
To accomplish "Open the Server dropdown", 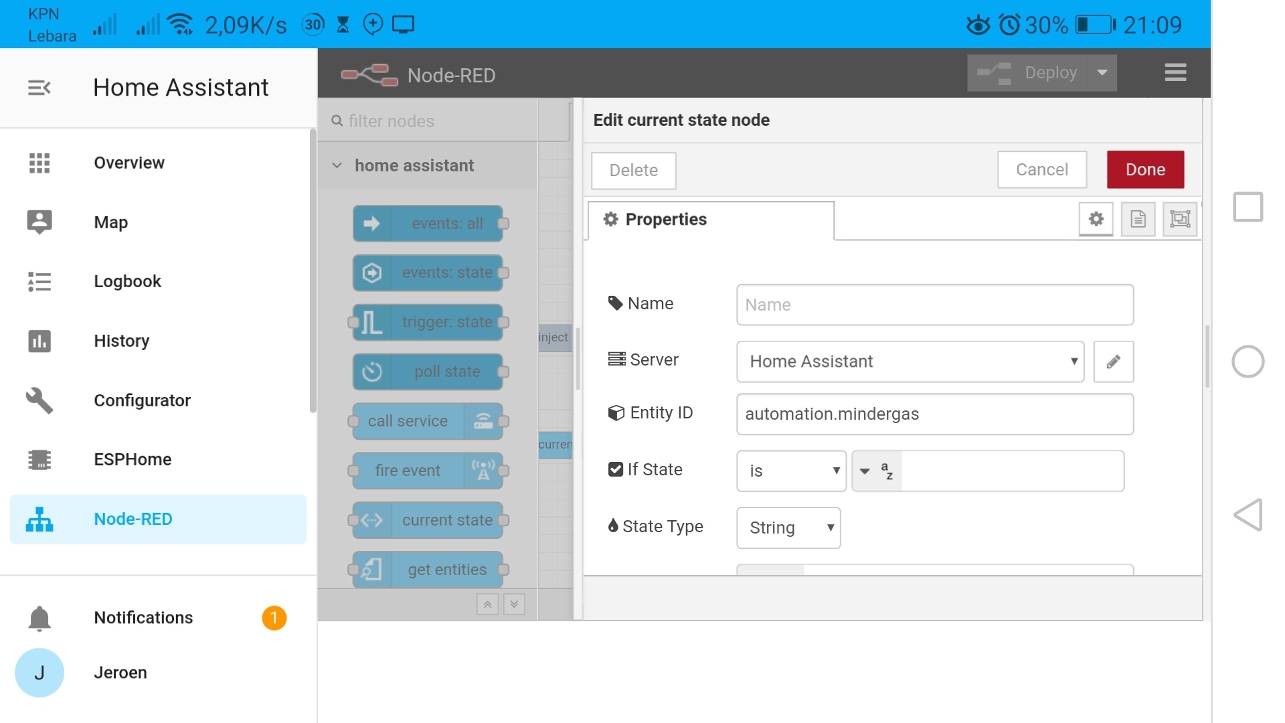I will coord(910,361).
